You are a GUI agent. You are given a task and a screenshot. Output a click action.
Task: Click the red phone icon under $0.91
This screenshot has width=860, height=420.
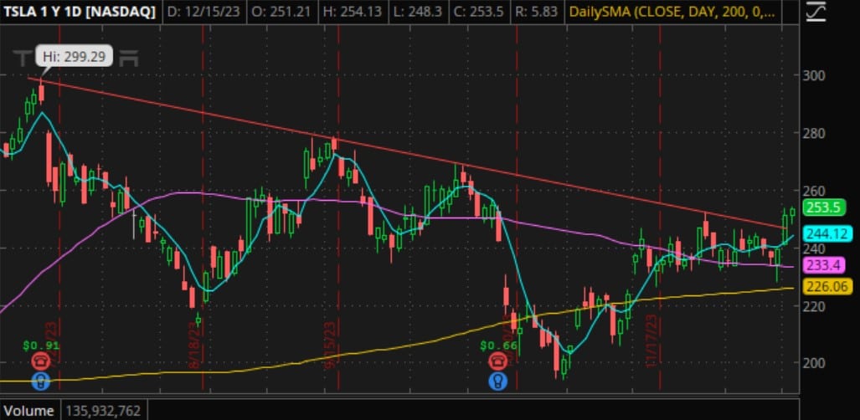coord(40,361)
